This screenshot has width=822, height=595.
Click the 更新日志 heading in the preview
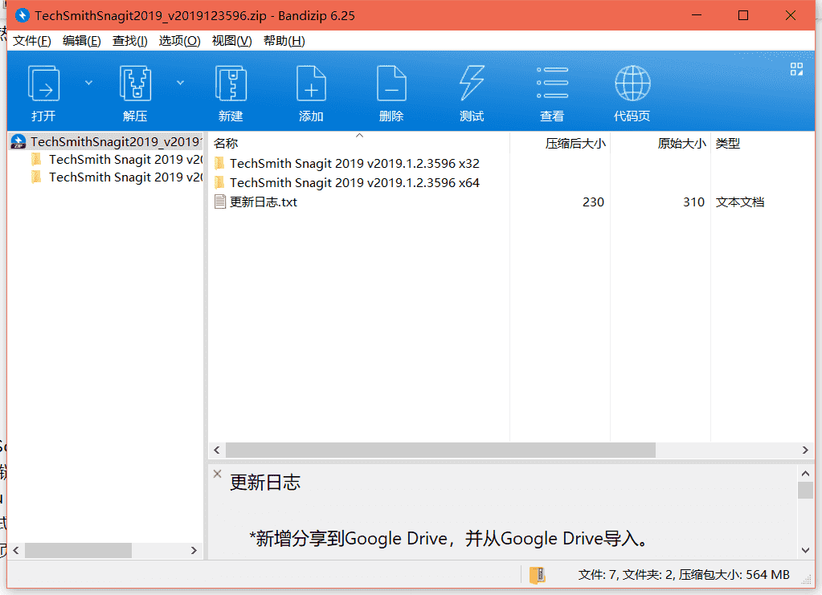(x=265, y=483)
